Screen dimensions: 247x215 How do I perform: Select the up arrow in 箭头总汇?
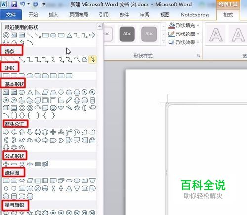(x=22, y=132)
